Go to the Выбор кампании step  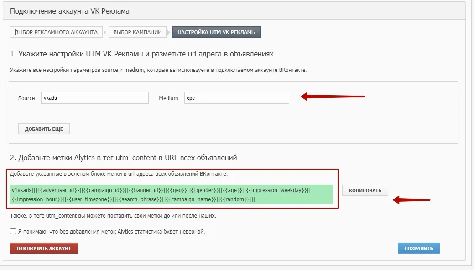[x=137, y=32]
